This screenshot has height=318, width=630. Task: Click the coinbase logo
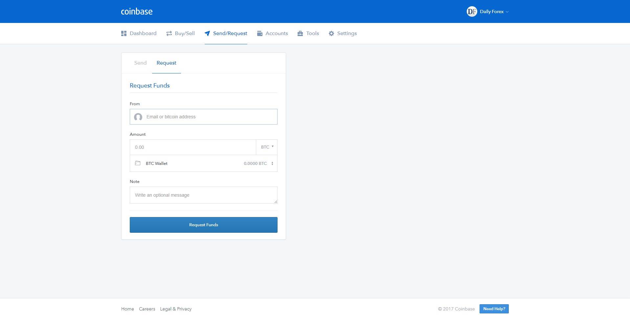137,11
